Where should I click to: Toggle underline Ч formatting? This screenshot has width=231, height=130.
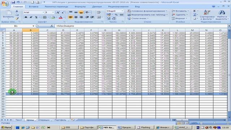(x=36, y=17)
